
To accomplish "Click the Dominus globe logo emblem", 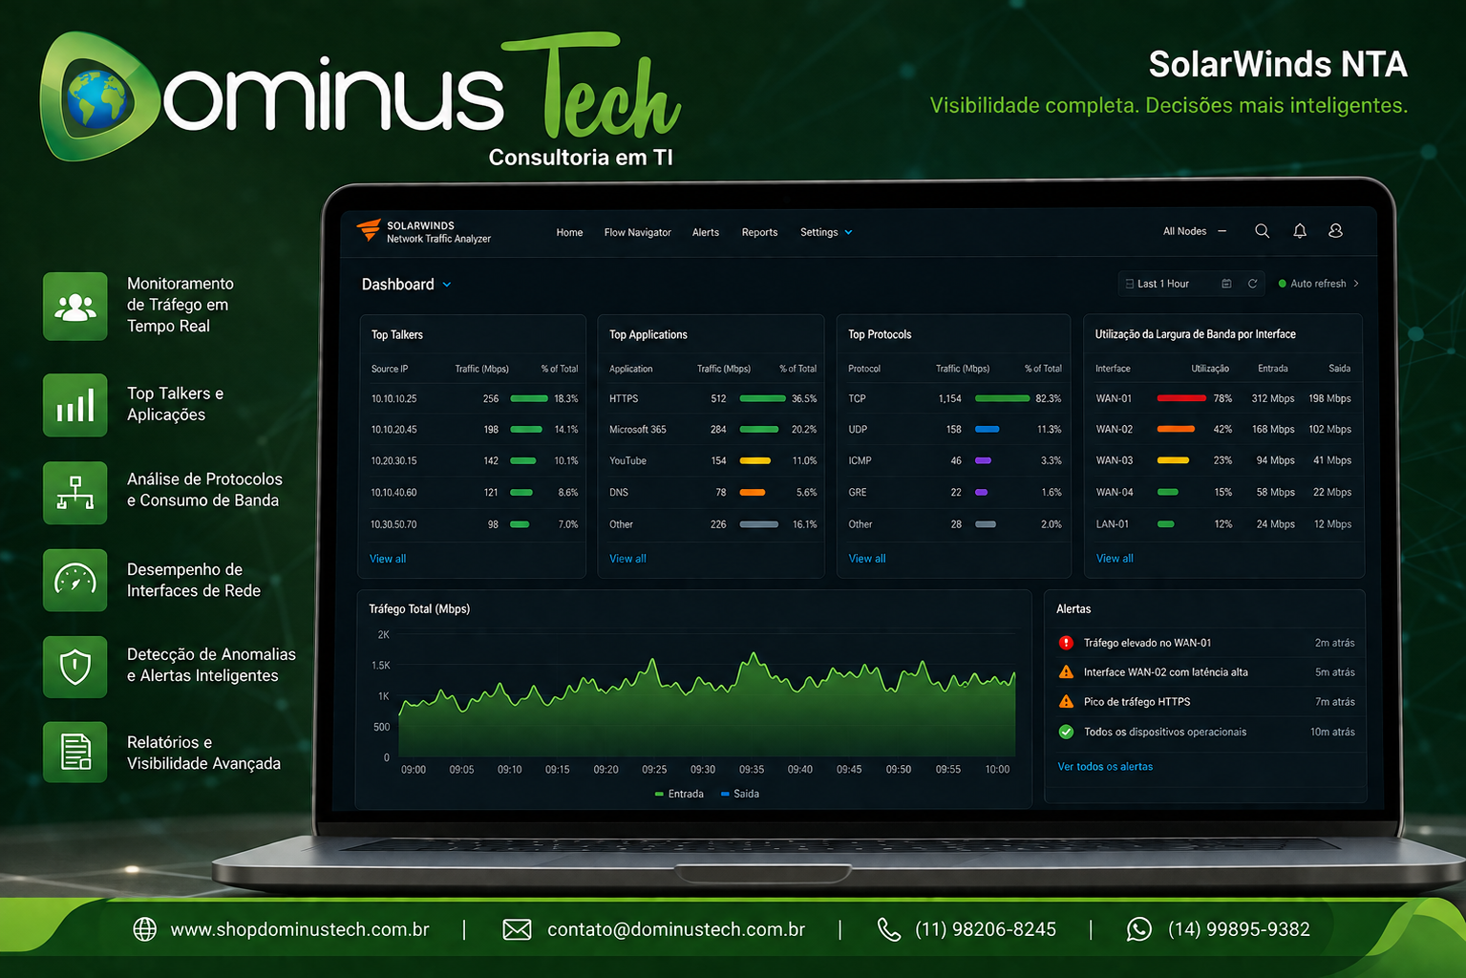I will (x=98, y=97).
